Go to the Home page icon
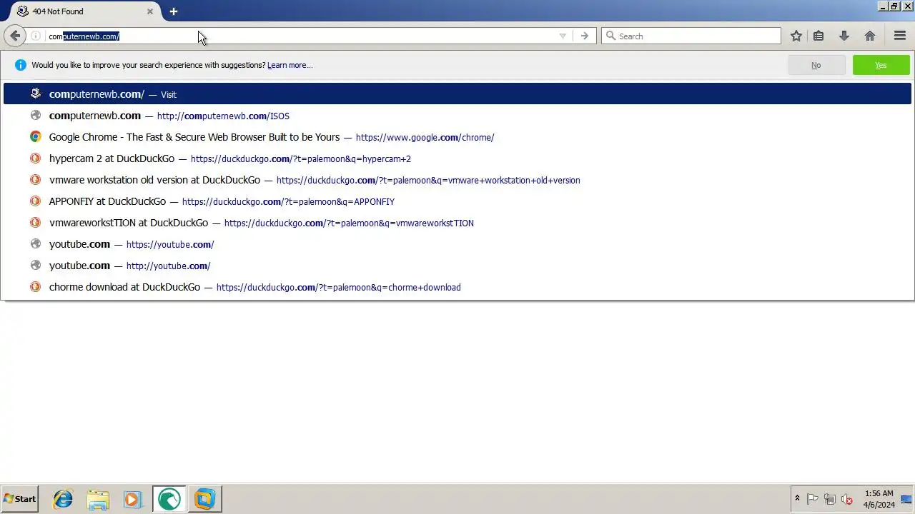 pos(870,36)
